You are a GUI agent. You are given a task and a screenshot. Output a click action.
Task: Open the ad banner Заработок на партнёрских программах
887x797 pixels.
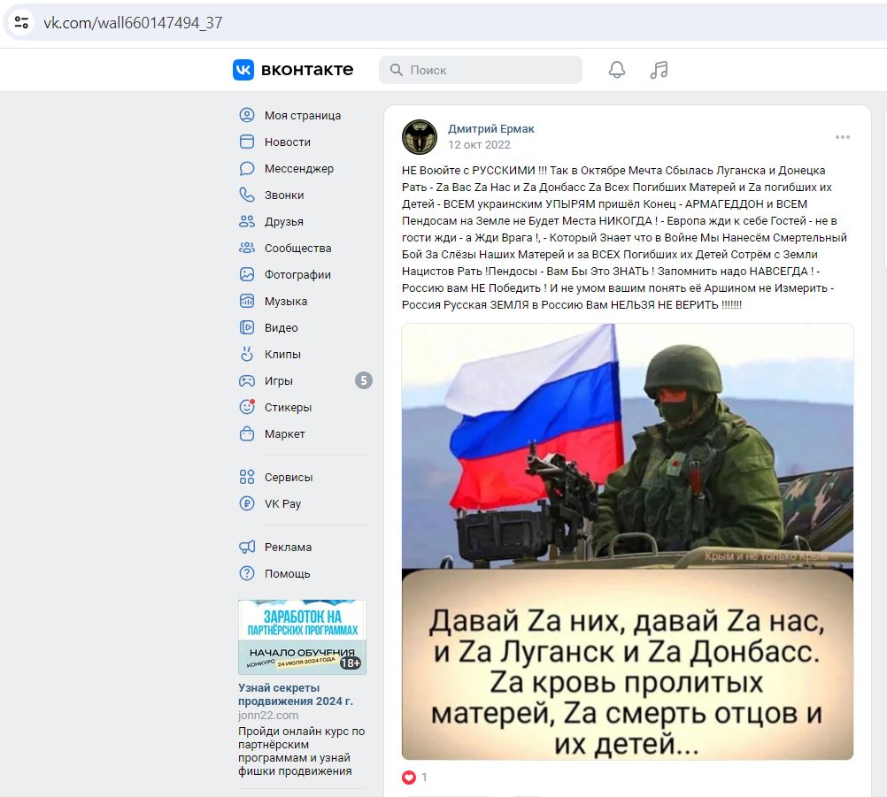(x=302, y=637)
